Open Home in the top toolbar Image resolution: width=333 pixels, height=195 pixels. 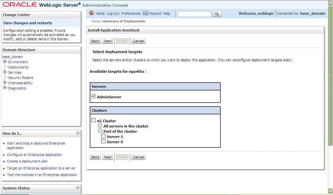100,13
